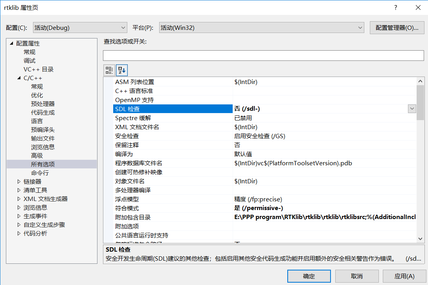Open the SDL 检查 value dropdown
Image resolution: width=428 pixels, height=285 pixels.
click(x=411, y=108)
